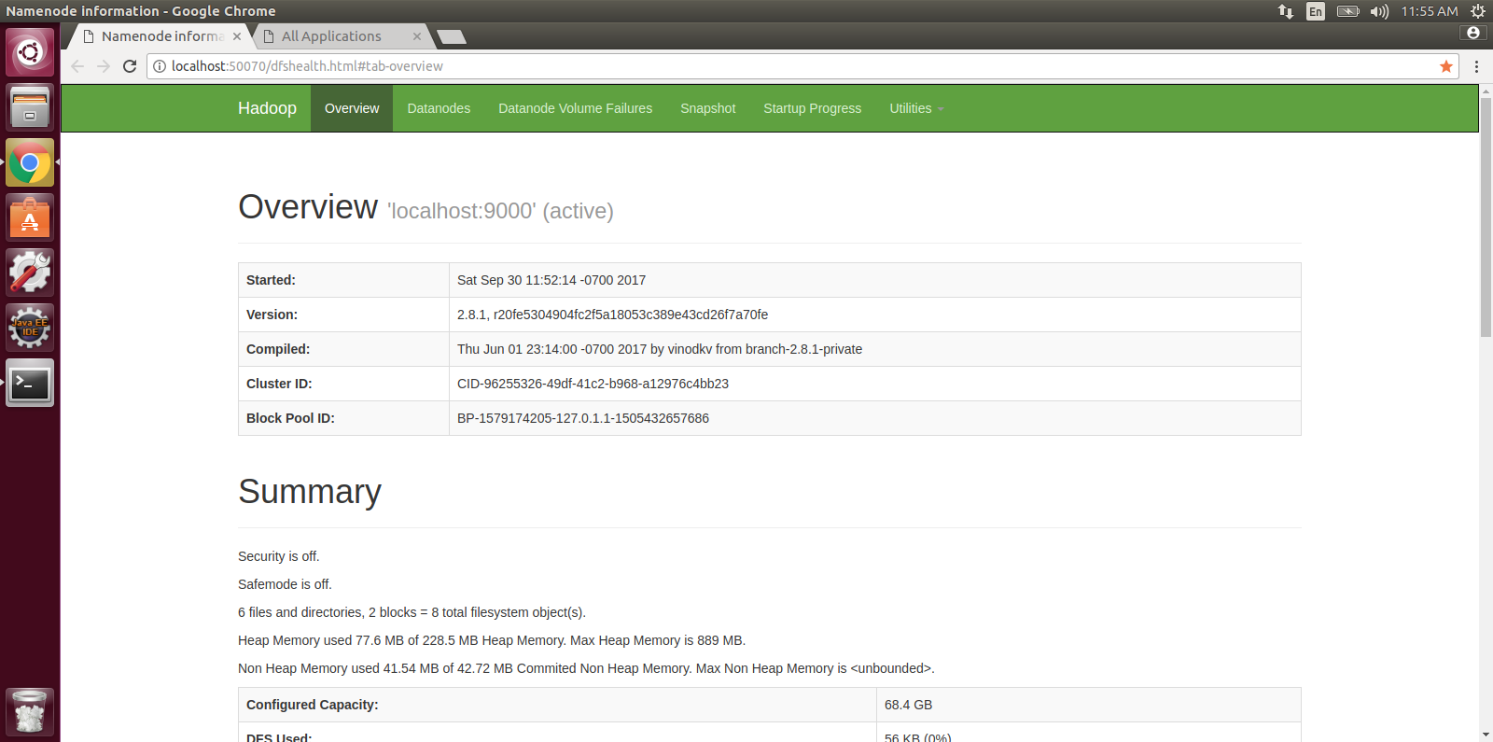Click the 'Cluster ID:' row label
The height and width of the screenshot is (742, 1493).
click(x=279, y=384)
